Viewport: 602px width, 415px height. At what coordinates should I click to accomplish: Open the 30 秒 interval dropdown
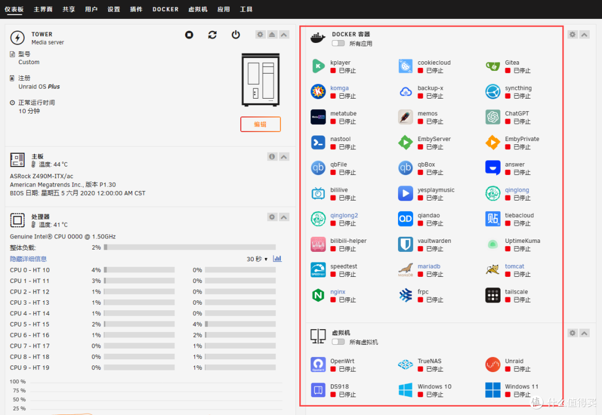[257, 259]
